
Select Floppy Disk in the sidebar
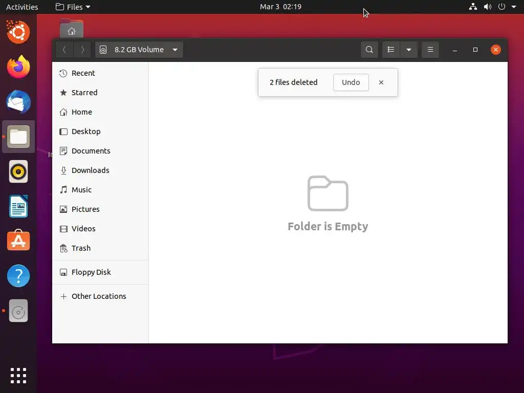[100, 272]
